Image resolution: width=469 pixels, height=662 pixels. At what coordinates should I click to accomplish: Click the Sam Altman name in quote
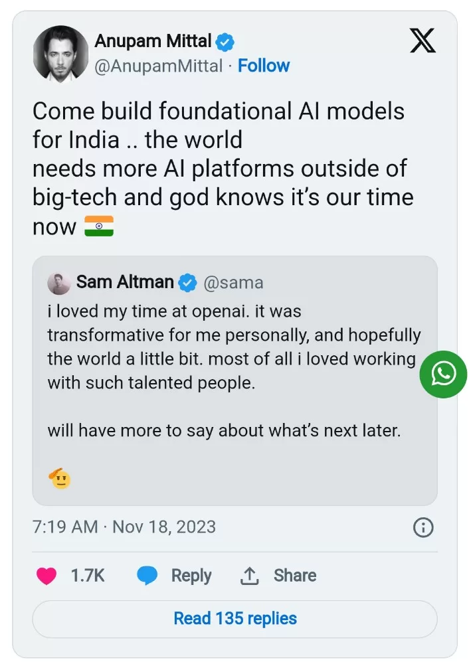click(x=125, y=282)
